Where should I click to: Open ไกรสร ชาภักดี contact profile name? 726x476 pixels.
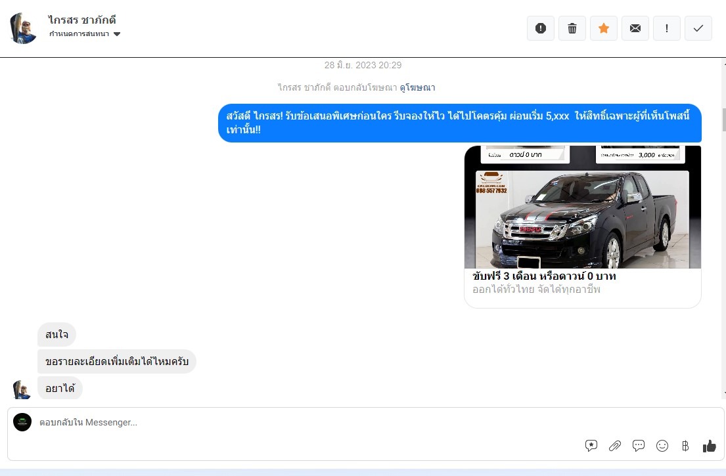[82, 20]
